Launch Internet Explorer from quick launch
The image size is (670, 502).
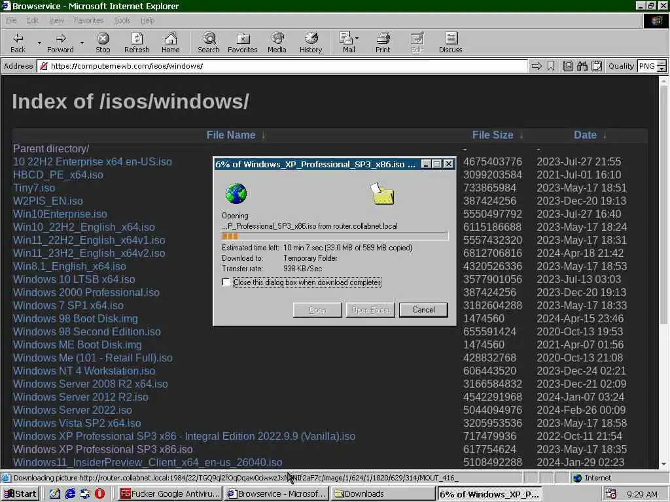pyautogui.click(x=70, y=494)
